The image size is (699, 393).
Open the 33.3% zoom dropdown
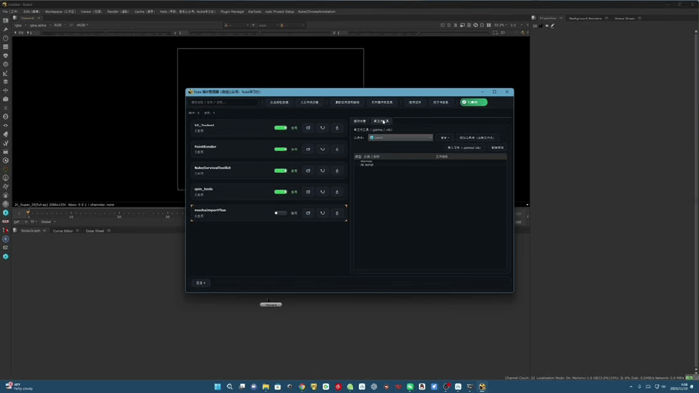point(501,25)
